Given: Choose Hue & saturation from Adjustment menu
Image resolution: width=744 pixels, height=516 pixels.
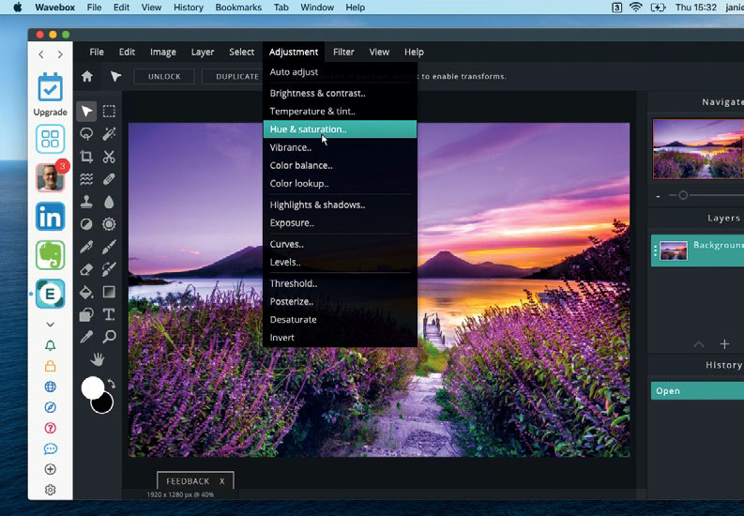Looking at the screenshot, I should (x=340, y=129).
